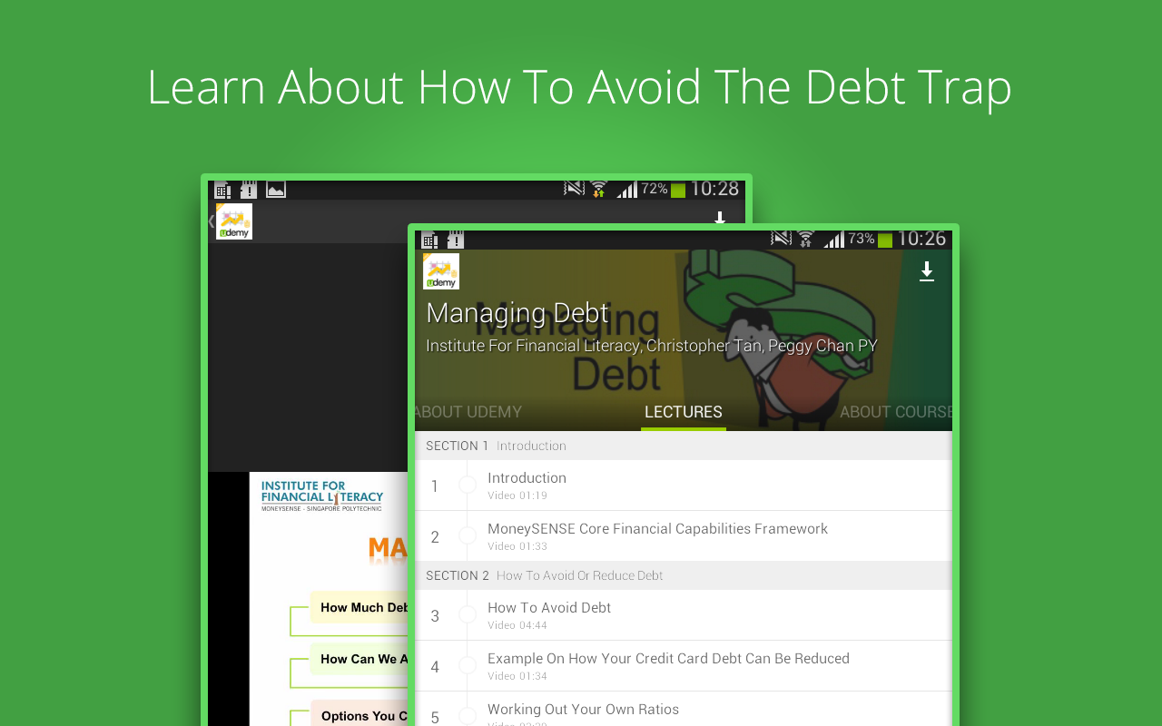The height and width of the screenshot is (726, 1162).
Task: Tap the signal strength icon in front window
Action: tap(833, 239)
